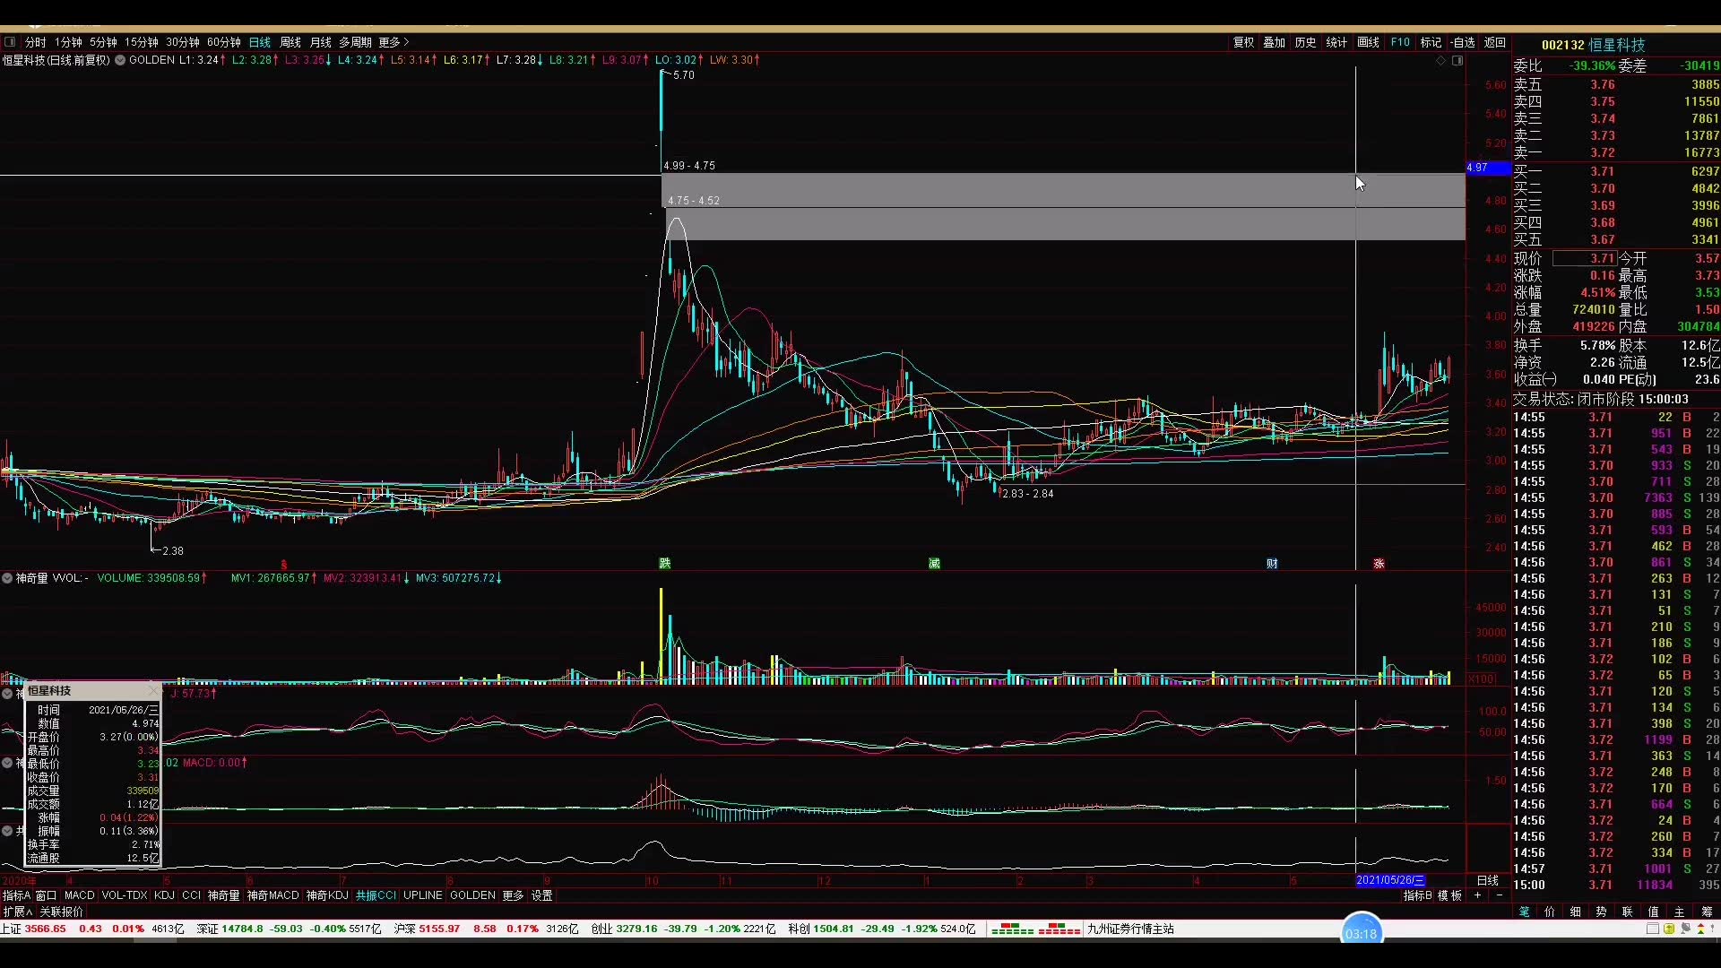This screenshot has height=968, width=1721.
Task: Click 九州证券行情主站 server status
Action: [x=1130, y=929]
